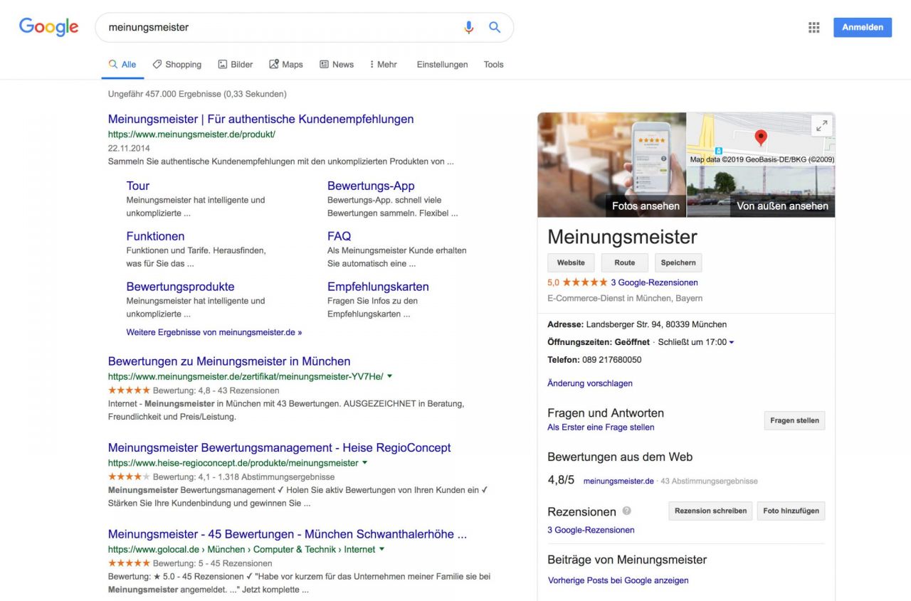911x601 pixels.
Task: Open the FAQ sitelink
Action: tap(339, 237)
